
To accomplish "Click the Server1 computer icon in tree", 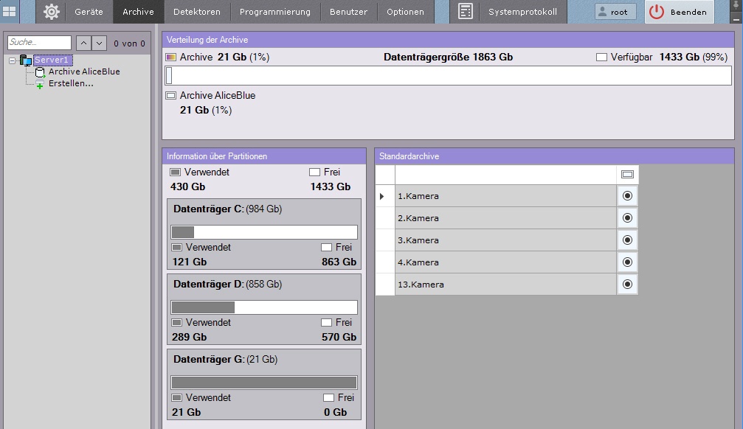I will coord(26,60).
